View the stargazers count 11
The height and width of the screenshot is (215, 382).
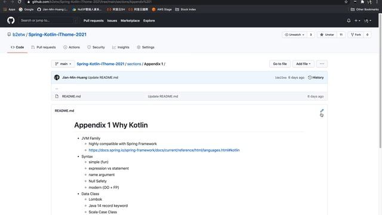coord(341,35)
